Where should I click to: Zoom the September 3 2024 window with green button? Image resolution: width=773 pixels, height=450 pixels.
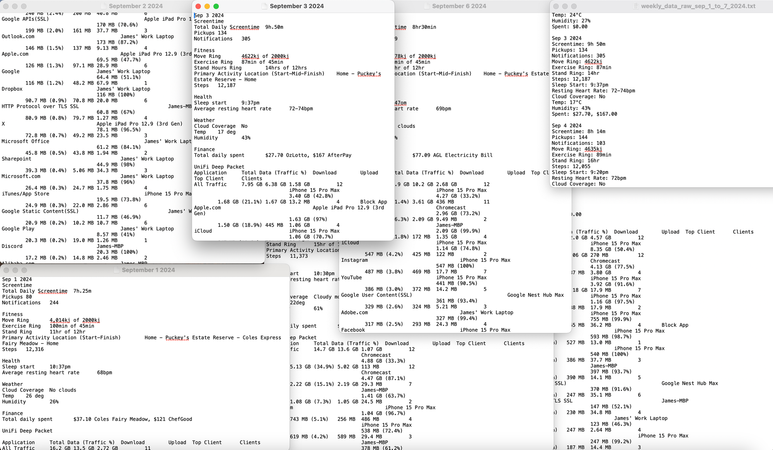[x=216, y=6]
